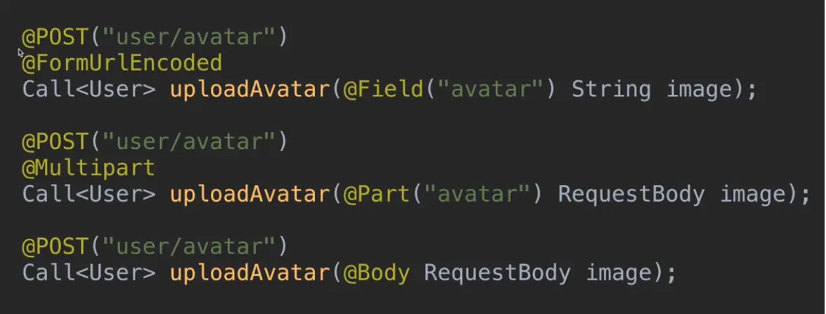Click the image parameter after String

(x=699, y=90)
